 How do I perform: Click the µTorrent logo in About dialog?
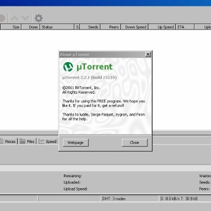tap(68, 67)
